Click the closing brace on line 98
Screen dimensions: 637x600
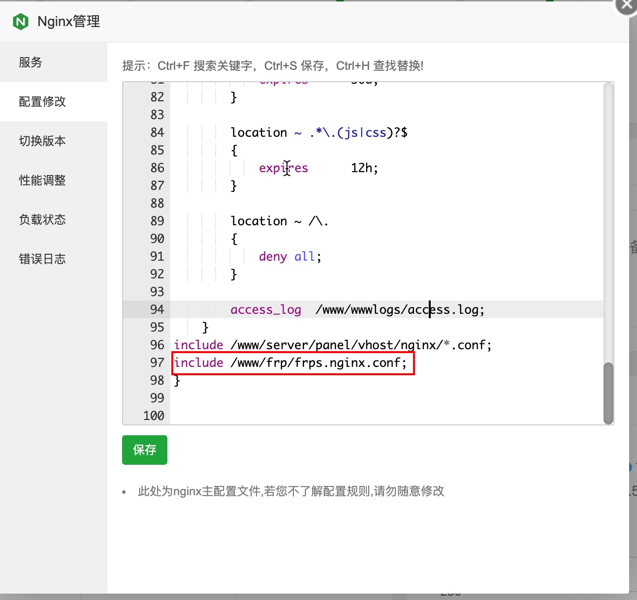pyautogui.click(x=177, y=381)
